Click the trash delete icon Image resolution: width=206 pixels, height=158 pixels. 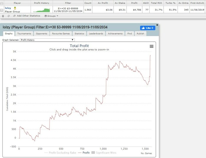(3, 16)
